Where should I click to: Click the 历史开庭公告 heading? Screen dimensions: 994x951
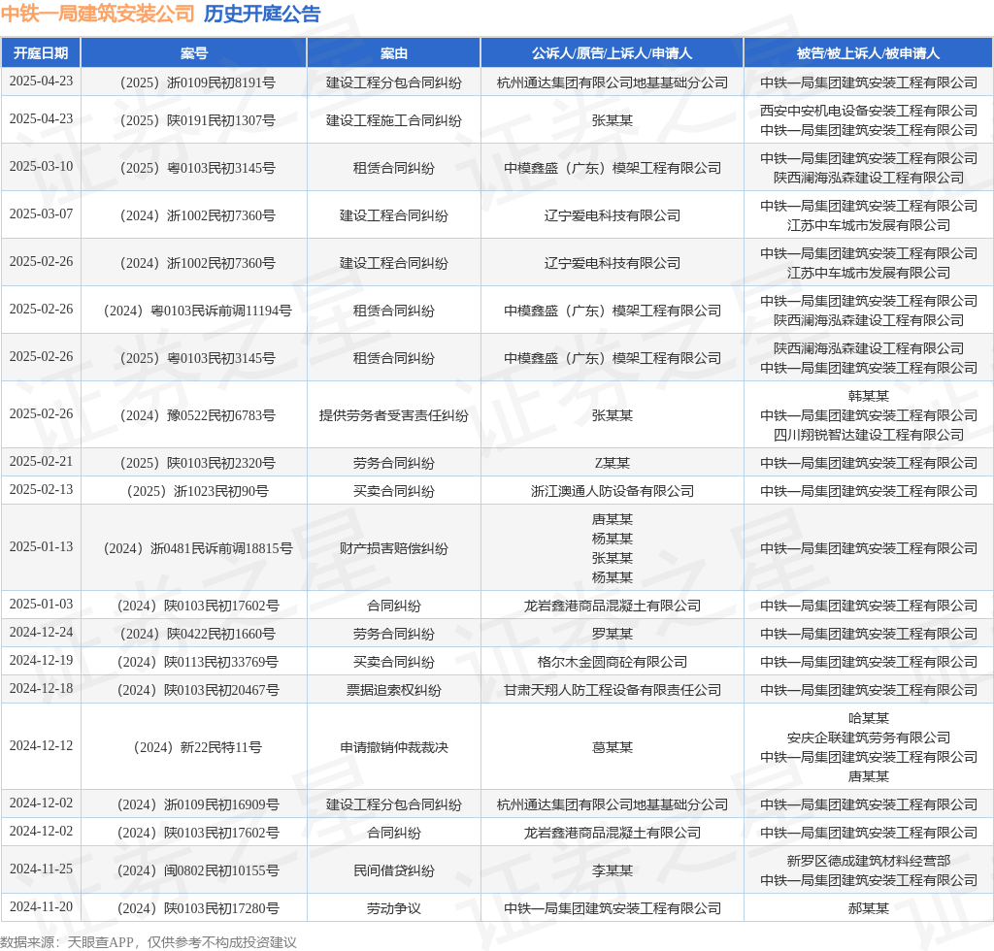pos(262,14)
